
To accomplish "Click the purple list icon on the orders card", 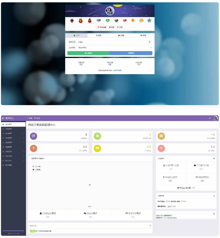I will pos(33,136).
